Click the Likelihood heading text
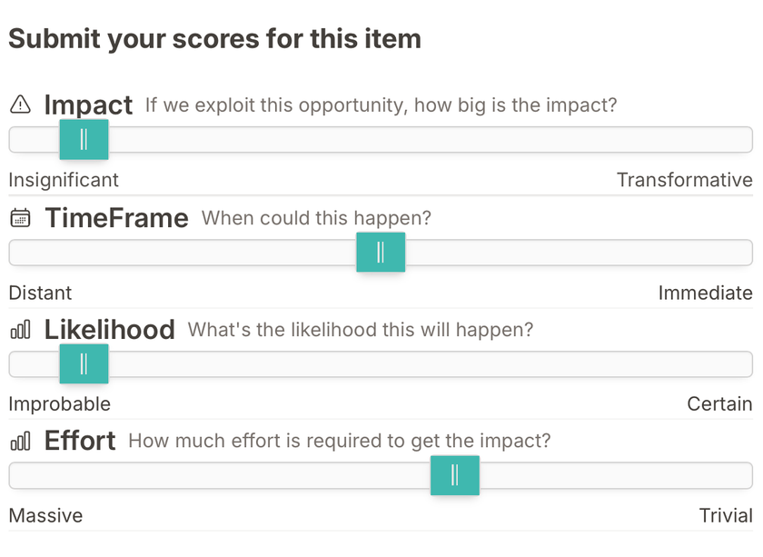 pos(109,330)
